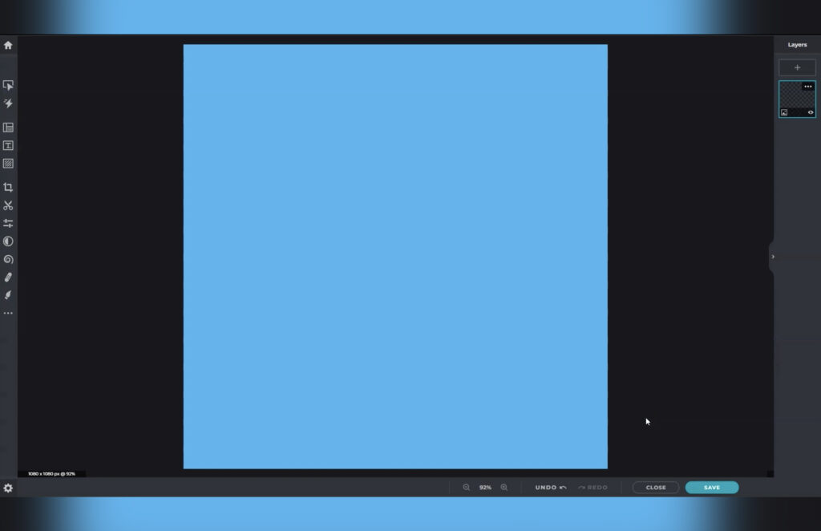Click the Home icon above the toolbar

8,46
